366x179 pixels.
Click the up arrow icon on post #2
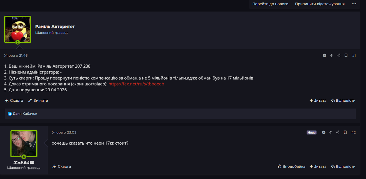[331, 132]
